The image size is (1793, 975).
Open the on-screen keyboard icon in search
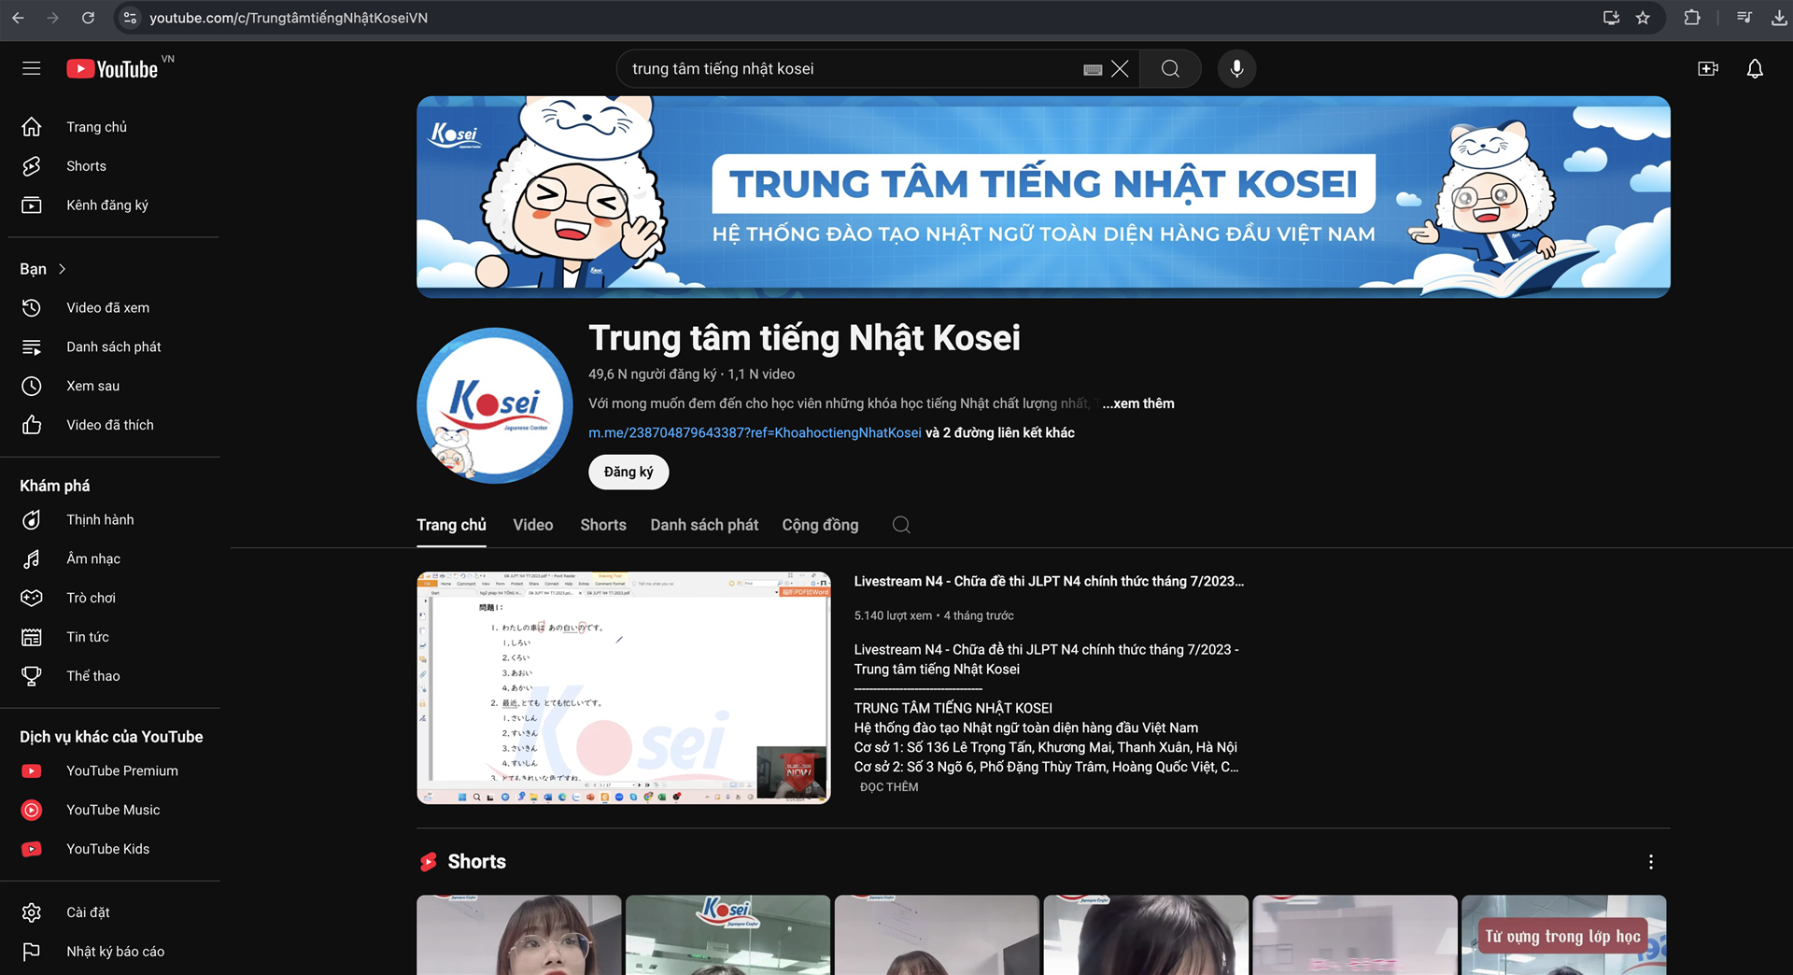pyautogui.click(x=1093, y=69)
